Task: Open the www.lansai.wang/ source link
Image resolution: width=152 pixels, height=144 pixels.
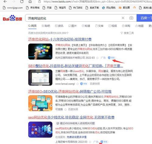Action: 65,84
